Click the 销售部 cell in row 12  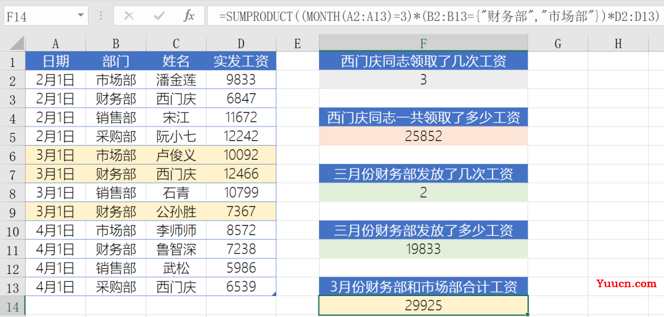coord(116,268)
